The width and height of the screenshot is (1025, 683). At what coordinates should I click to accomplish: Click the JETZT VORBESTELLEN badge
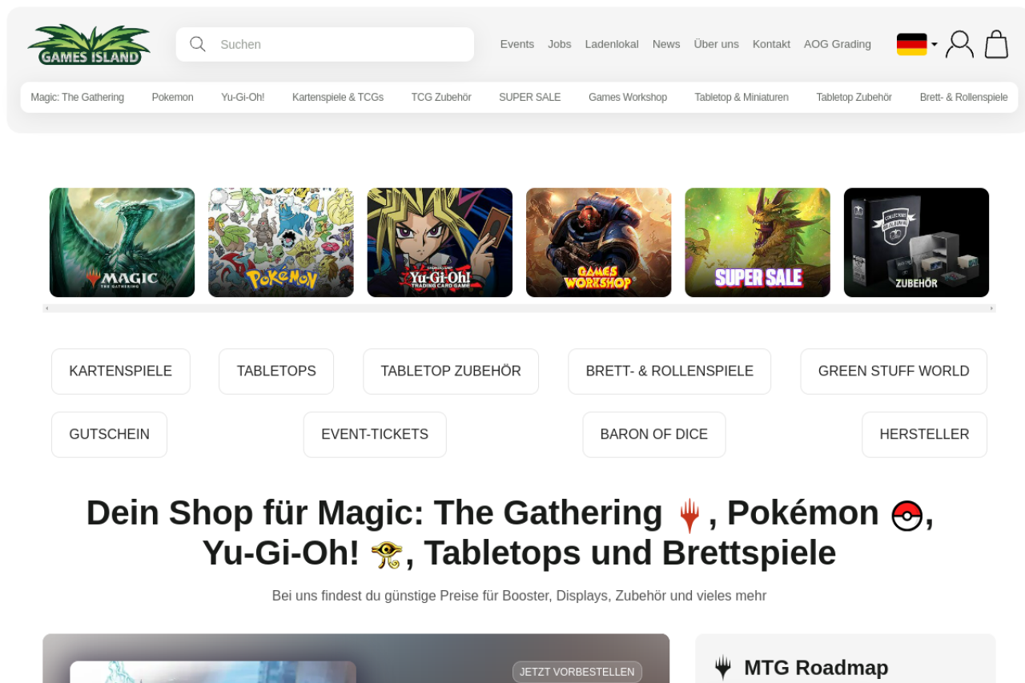pyautogui.click(x=577, y=672)
